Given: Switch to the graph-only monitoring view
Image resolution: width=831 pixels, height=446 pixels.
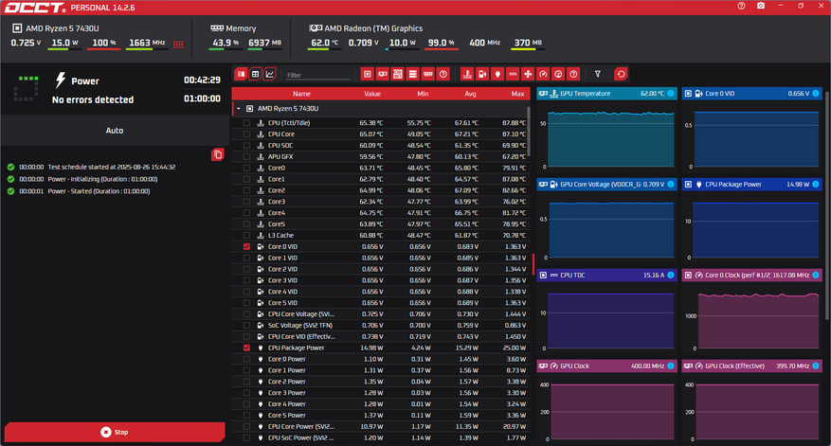Looking at the screenshot, I should pyautogui.click(x=270, y=74).
